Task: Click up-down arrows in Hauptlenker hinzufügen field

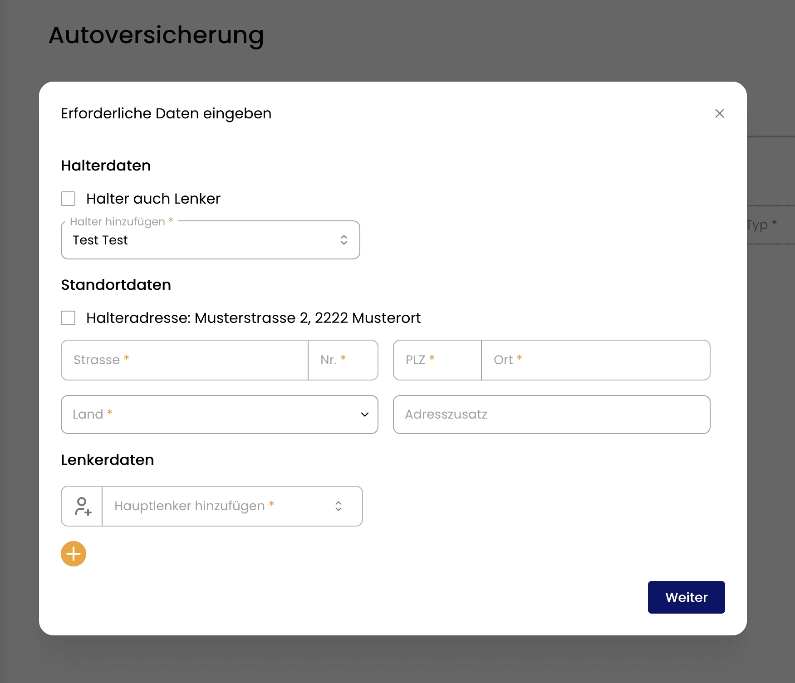Action: pyautogui.click(x=339, y=506)
